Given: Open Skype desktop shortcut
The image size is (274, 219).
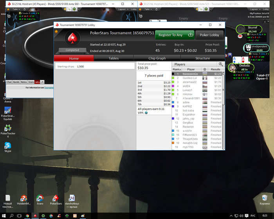Looking at the screenshot, I should 8,147.
